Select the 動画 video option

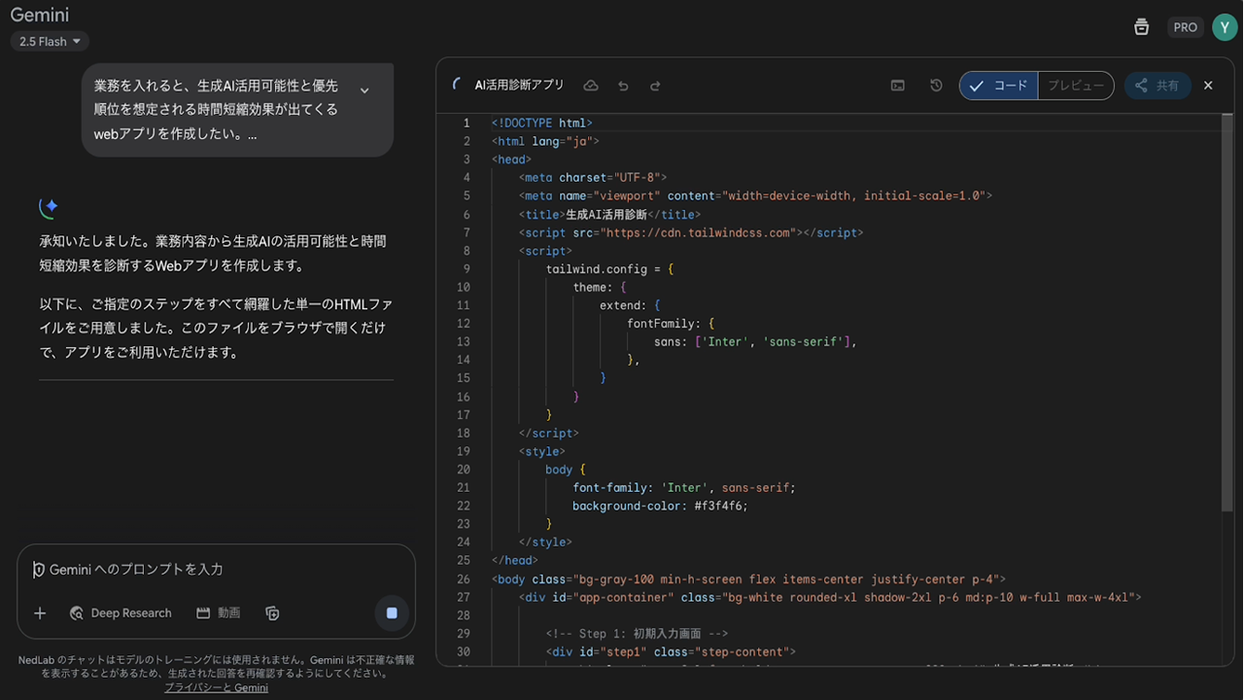(219, 613)
